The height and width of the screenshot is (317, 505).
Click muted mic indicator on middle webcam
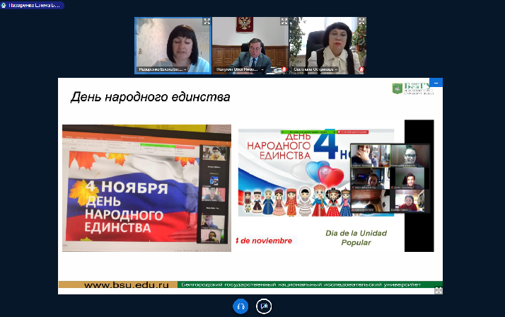tap(284, 69)
